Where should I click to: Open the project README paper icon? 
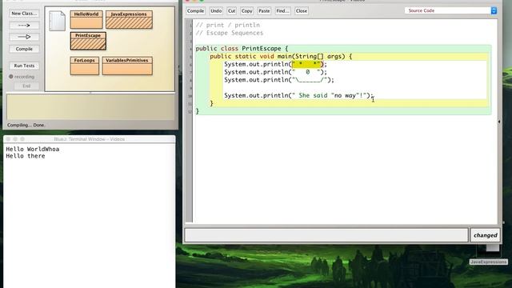pos(57,22)
